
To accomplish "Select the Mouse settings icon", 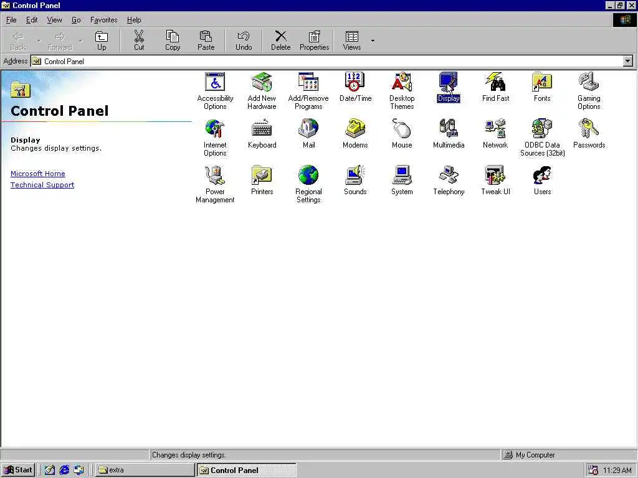I will coord(402,134).
